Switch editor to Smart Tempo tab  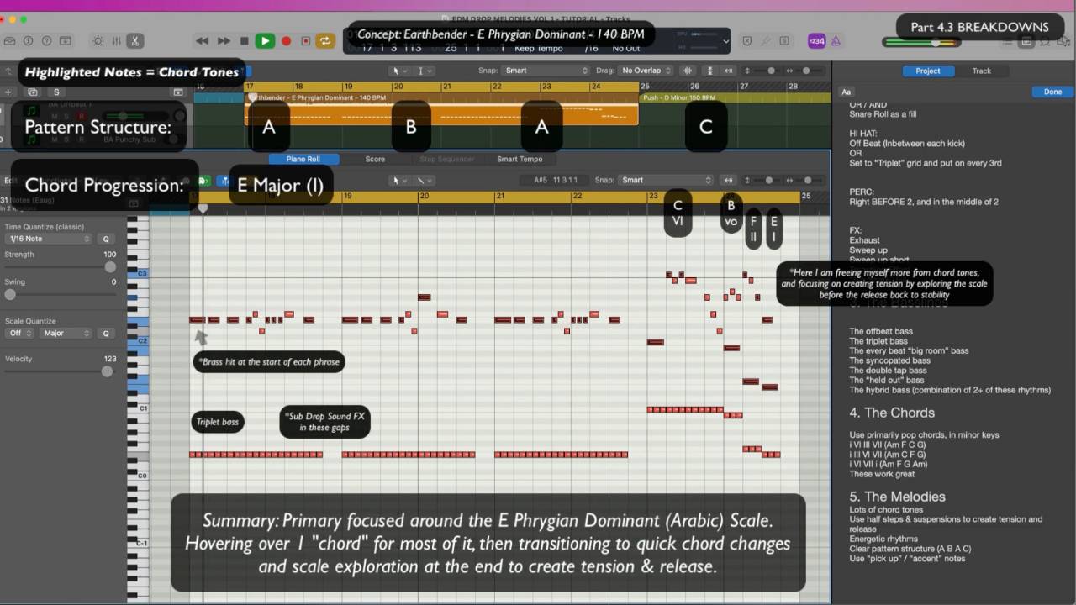coord(520,159)
